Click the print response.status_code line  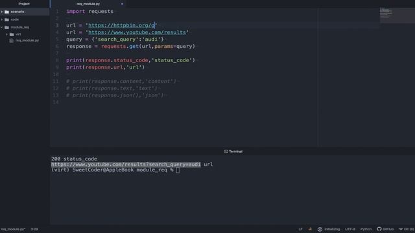[x=130, y=60]
